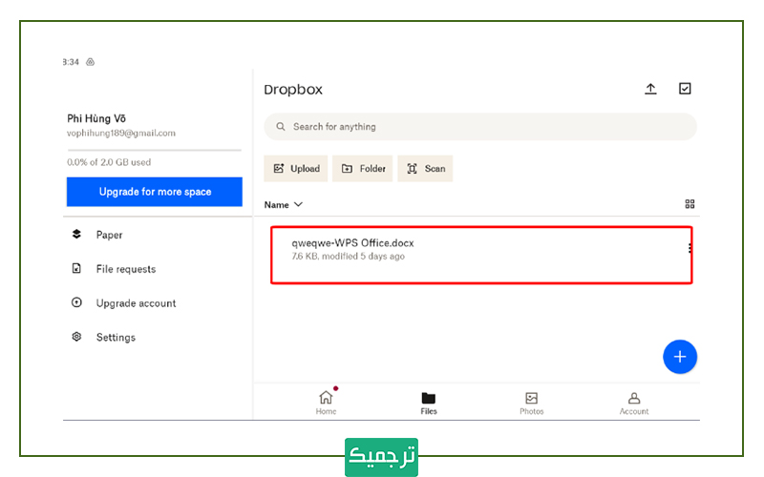Create a new Folder button
The width and height of the screenshot is (764, 477).
tap(363, 169)
